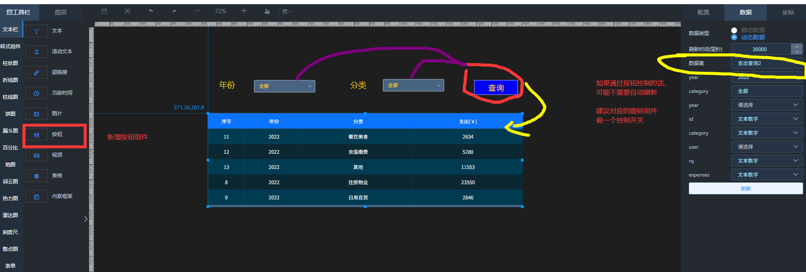Zoom out with the minus icon
Viewport: 806px width, 272px height.
tap(197, 11)
